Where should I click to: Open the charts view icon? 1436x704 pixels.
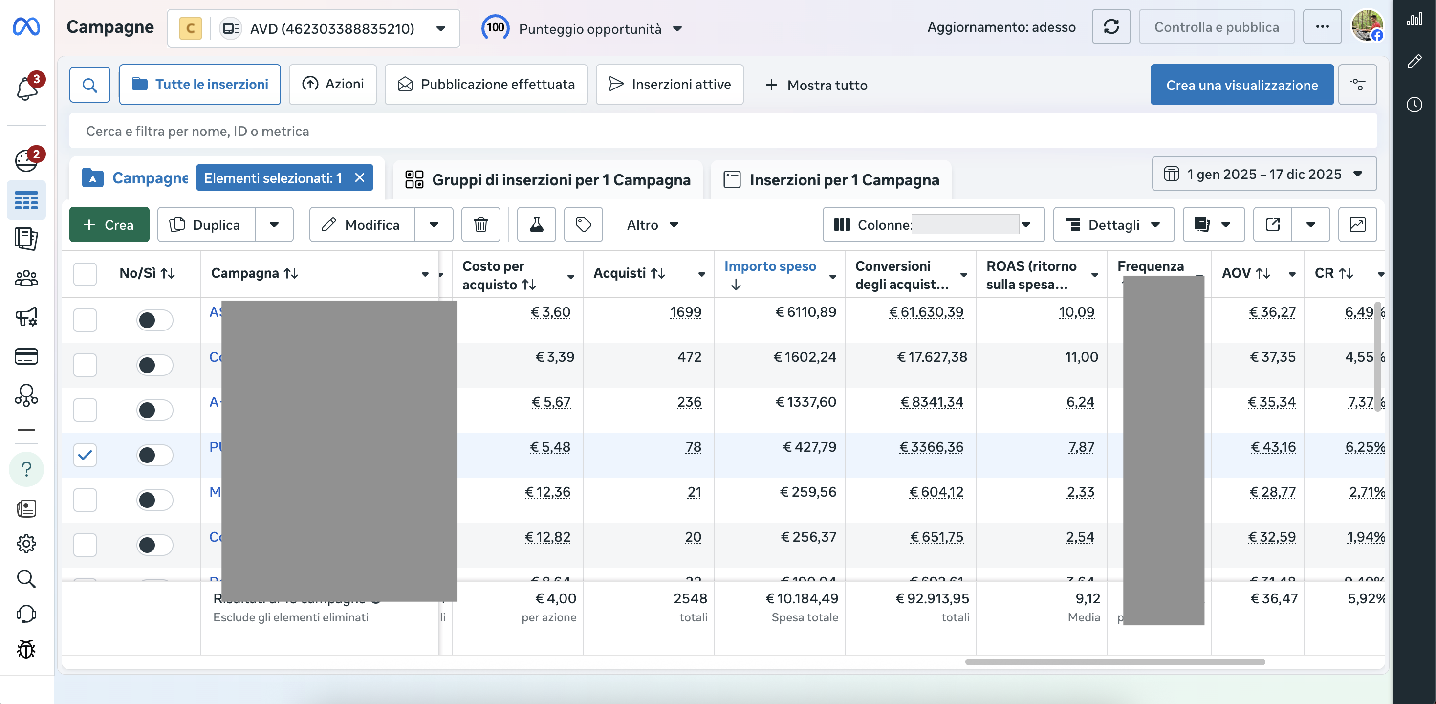click(1357, 224)
